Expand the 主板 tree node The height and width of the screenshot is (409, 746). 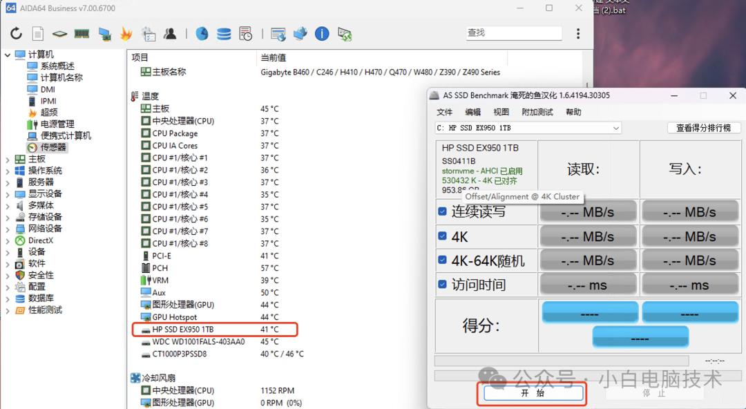click(x=7, y=159)
